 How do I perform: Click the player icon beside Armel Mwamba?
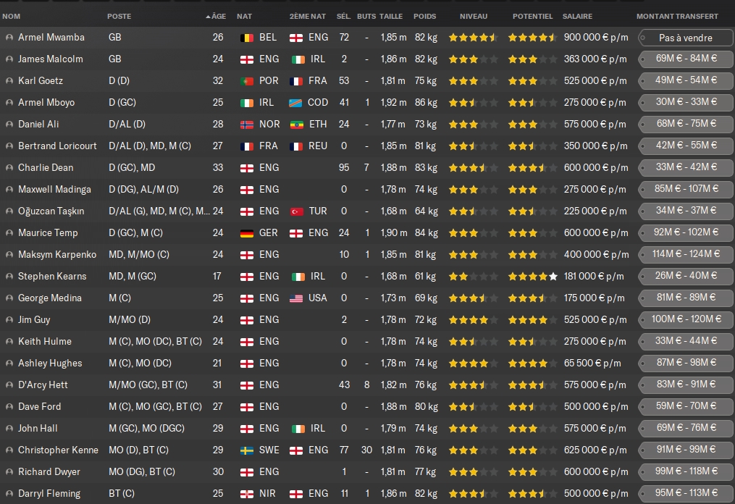point(9,38)
